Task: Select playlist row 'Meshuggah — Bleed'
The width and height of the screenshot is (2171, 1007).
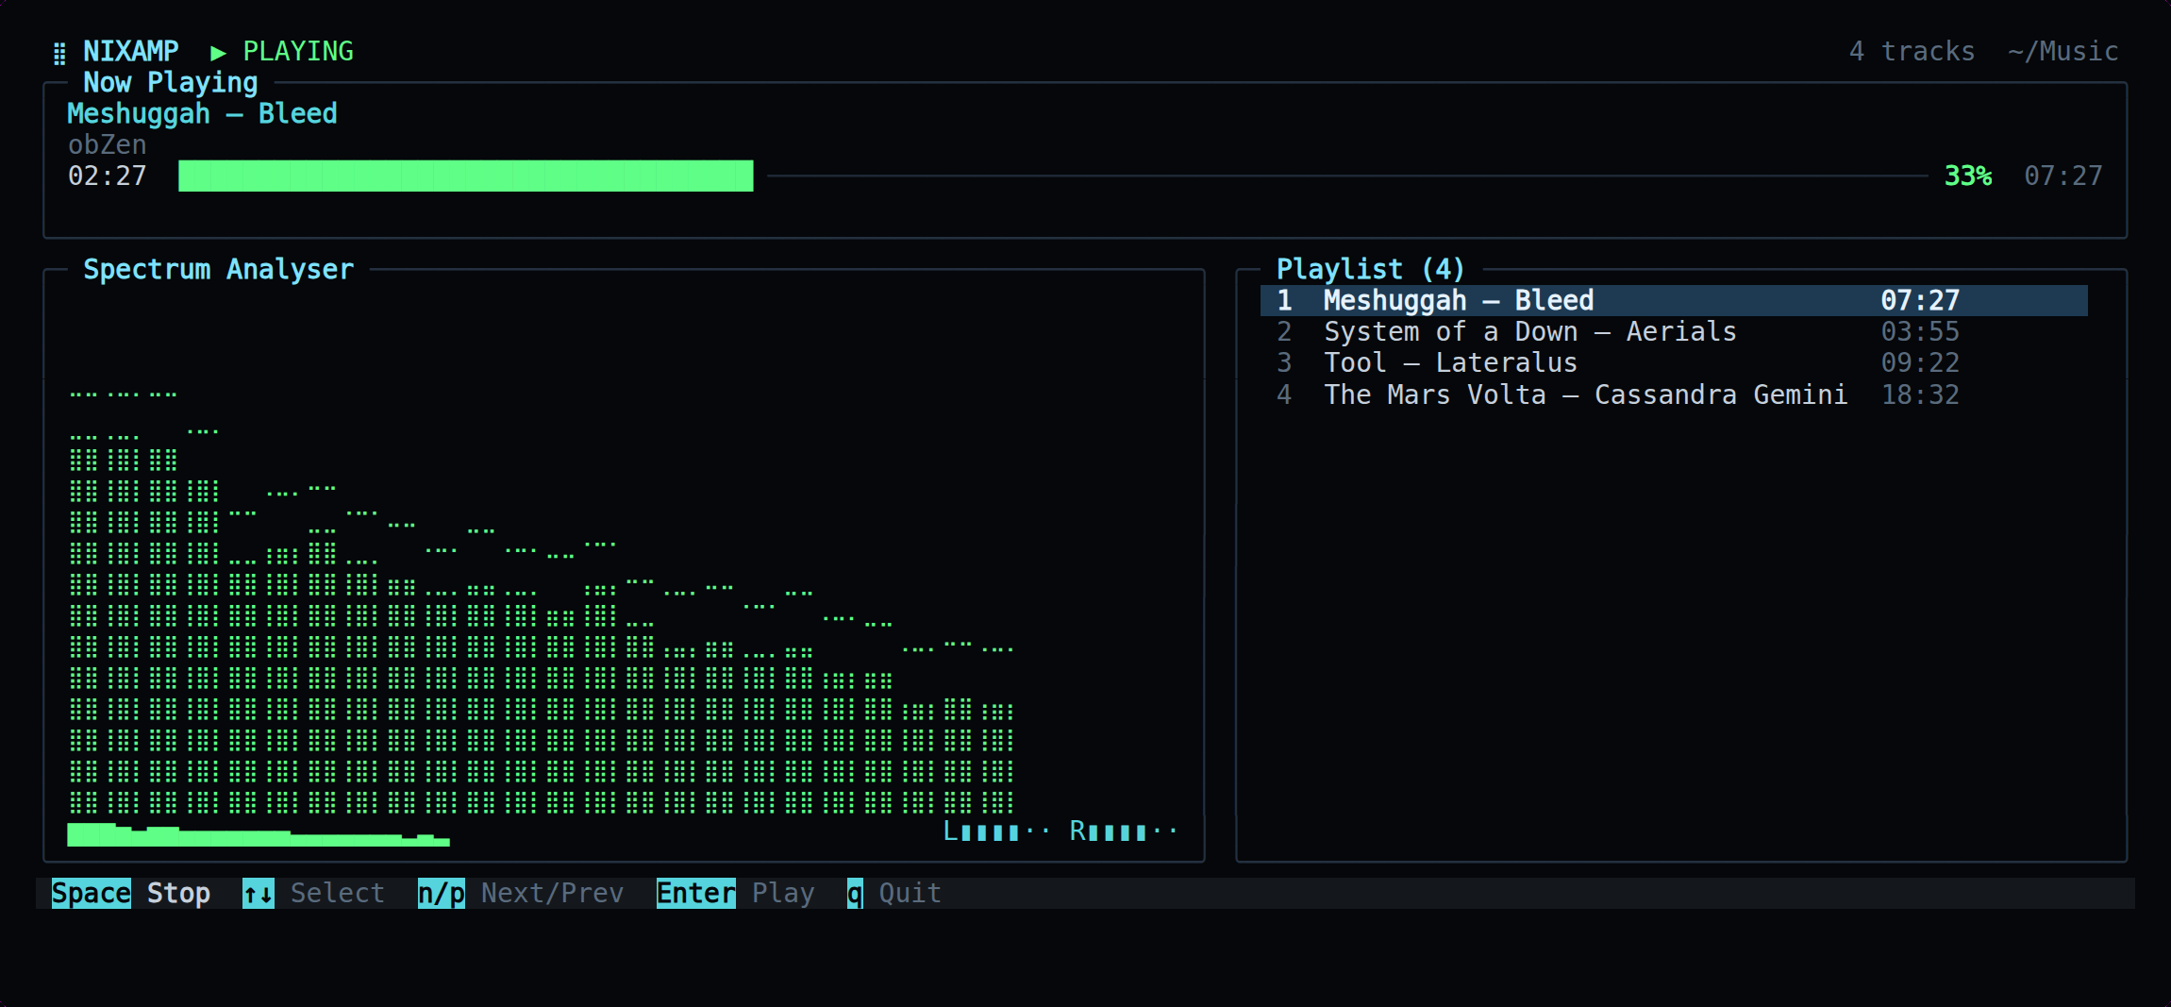Action: click(1674, 300)
